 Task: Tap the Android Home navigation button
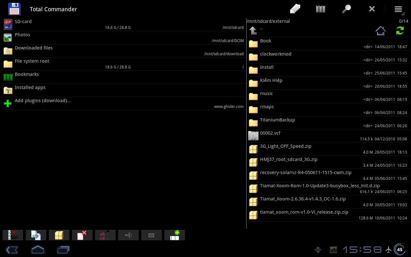(38, 250)
